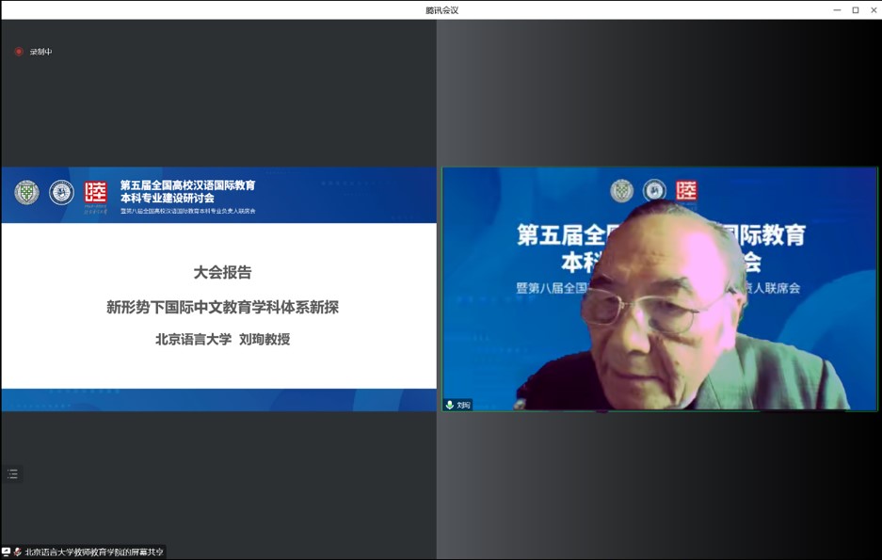This screenshot has width=882, height=560.
Task: Click the 录制中 recording status label
Action: tap(40, 52)
